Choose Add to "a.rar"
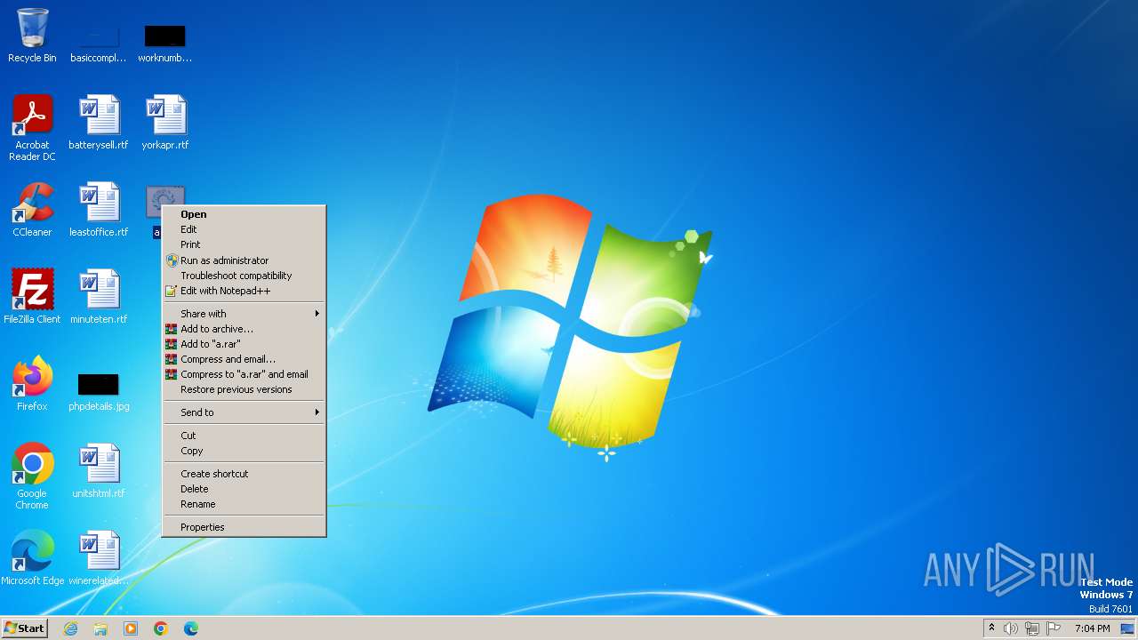 244,344
